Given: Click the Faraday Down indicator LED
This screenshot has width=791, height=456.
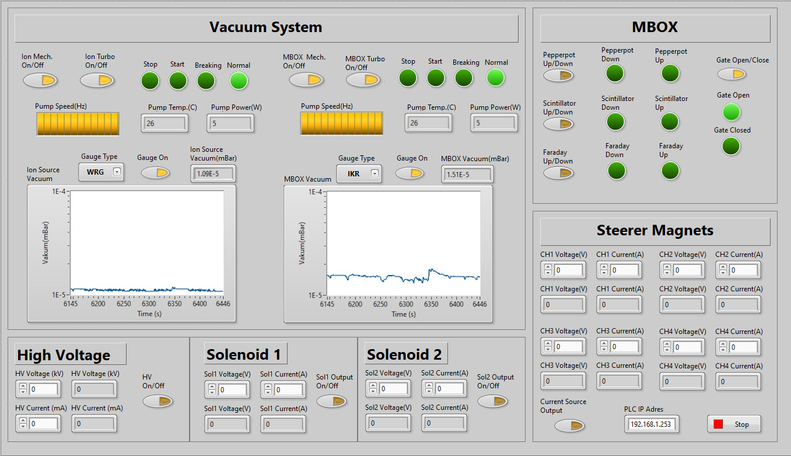Looking at the screenshot, I should tap(617, 170).
